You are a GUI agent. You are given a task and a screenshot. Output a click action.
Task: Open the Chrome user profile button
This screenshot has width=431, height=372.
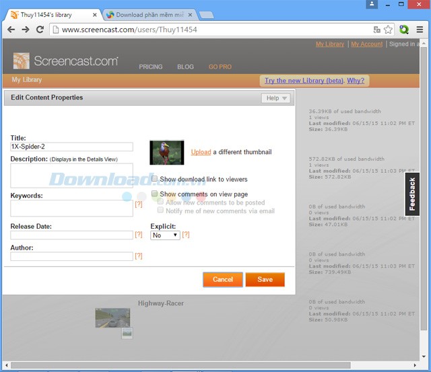coord(372,4)
